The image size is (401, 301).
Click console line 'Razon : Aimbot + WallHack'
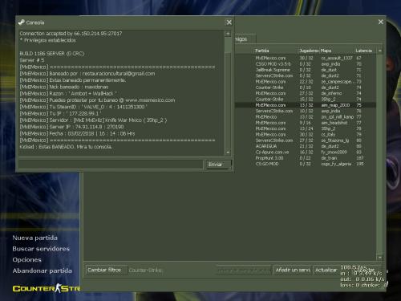click(x=68, y=94)
